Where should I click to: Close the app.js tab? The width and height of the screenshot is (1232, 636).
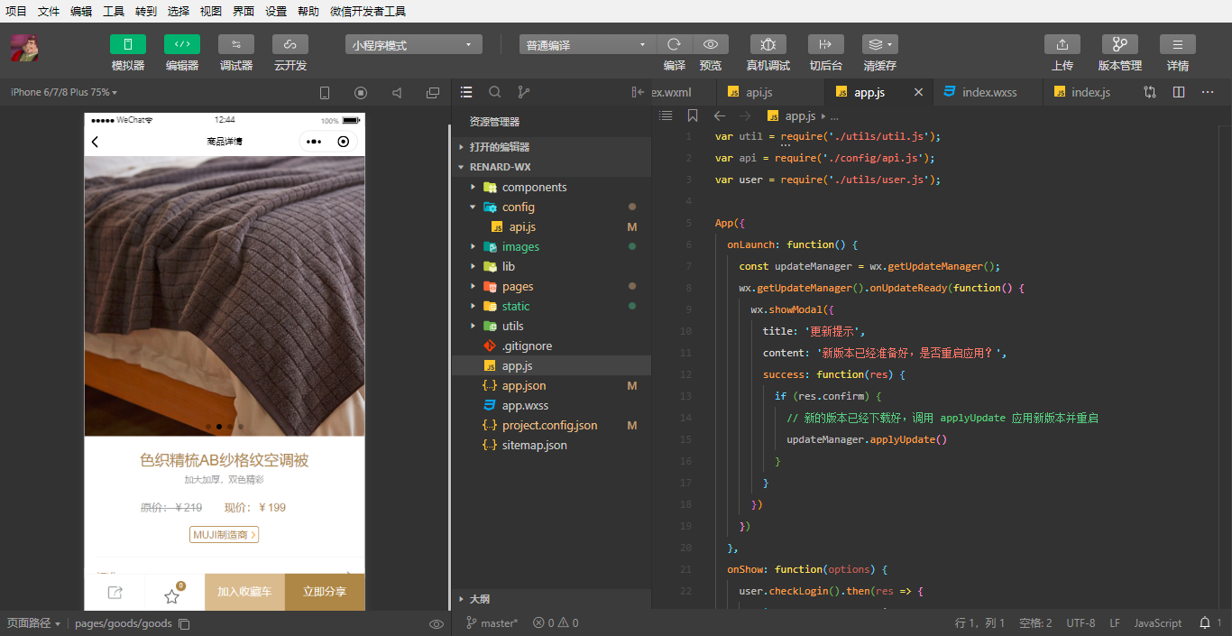coord(919,92)
